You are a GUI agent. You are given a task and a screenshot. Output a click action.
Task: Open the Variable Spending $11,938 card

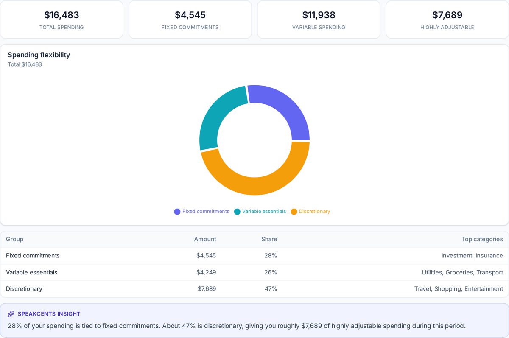(x=319, y=20)
